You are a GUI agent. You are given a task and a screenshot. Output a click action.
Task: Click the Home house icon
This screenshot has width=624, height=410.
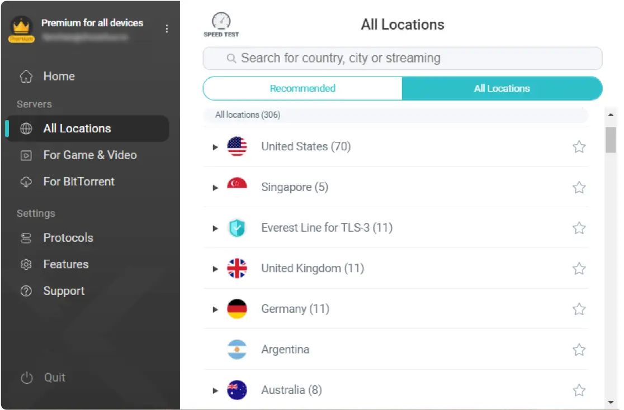(26, 77)
